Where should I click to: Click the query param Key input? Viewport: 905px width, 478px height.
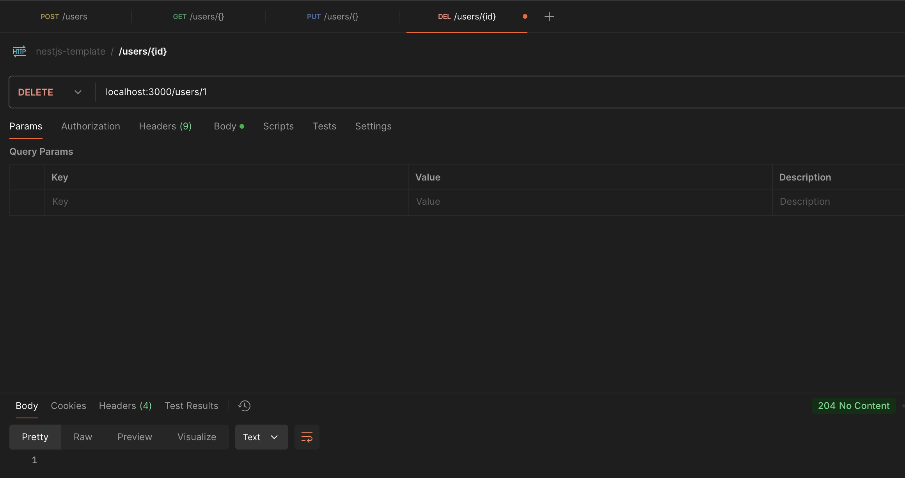(x=226, y=202)
